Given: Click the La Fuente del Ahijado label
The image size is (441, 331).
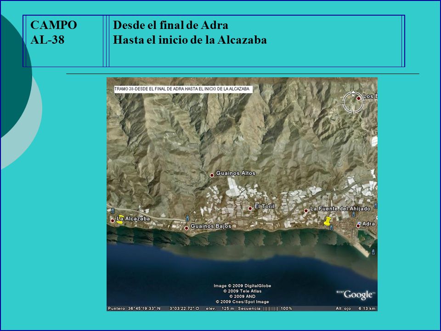Looking at the screenshot, I should (340, 209).
